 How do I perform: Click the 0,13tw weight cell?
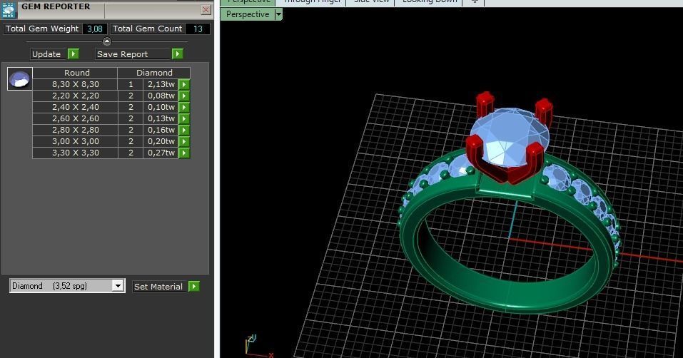click(x=161, y=118)
